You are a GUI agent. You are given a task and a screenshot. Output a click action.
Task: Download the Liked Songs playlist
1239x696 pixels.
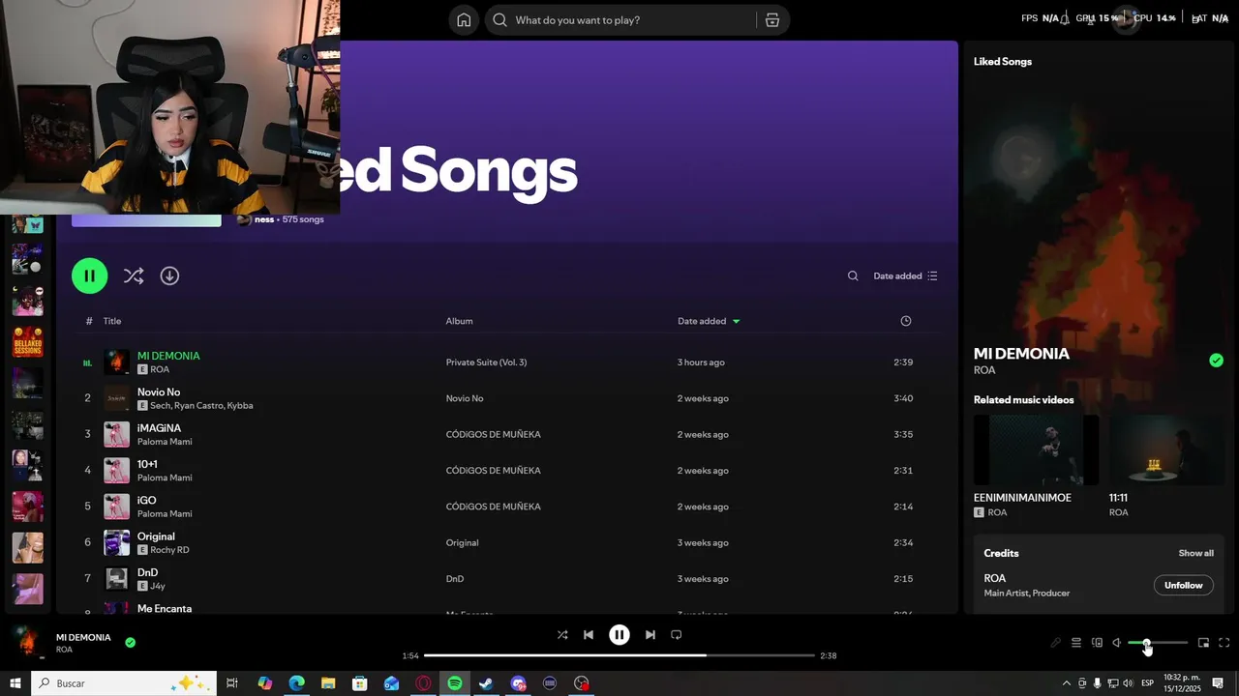click(x=169, y=275)
